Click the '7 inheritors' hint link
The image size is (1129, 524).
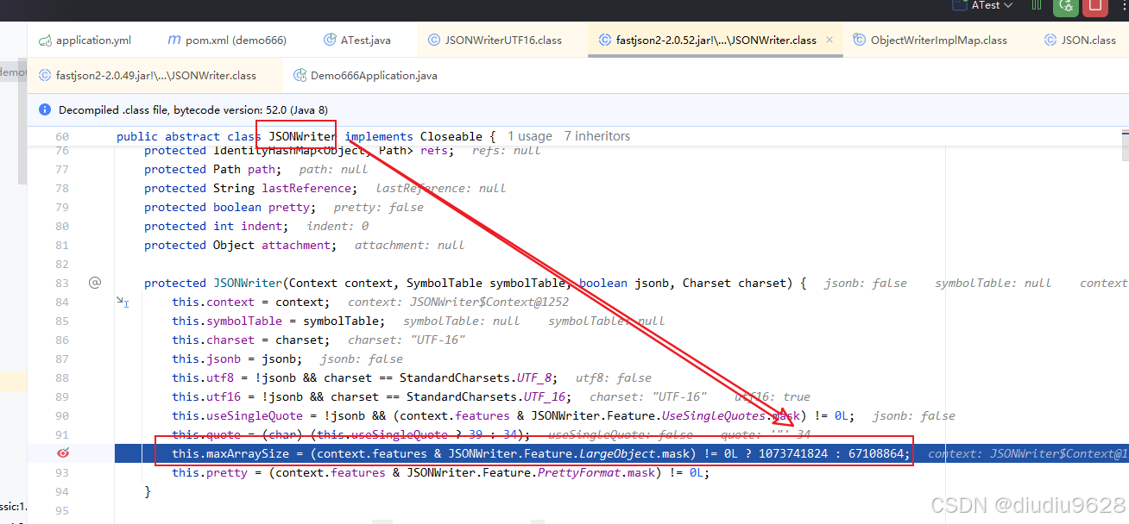coord(597,136)
